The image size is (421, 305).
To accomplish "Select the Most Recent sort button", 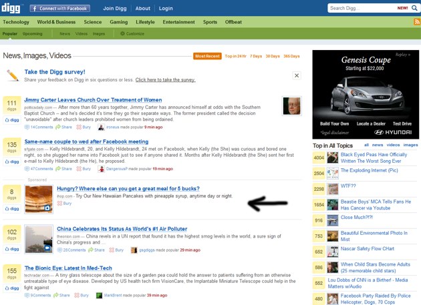I will (207, 56).
